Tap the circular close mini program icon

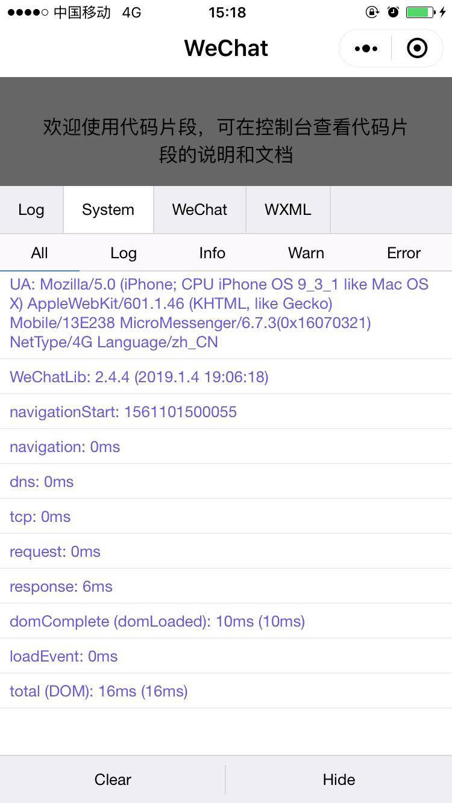tap(417, 48)
